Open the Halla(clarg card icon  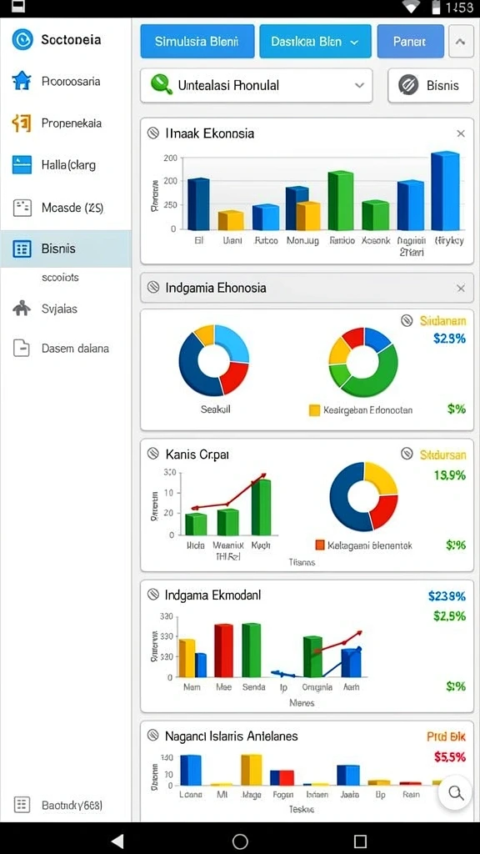pos(22,164)
